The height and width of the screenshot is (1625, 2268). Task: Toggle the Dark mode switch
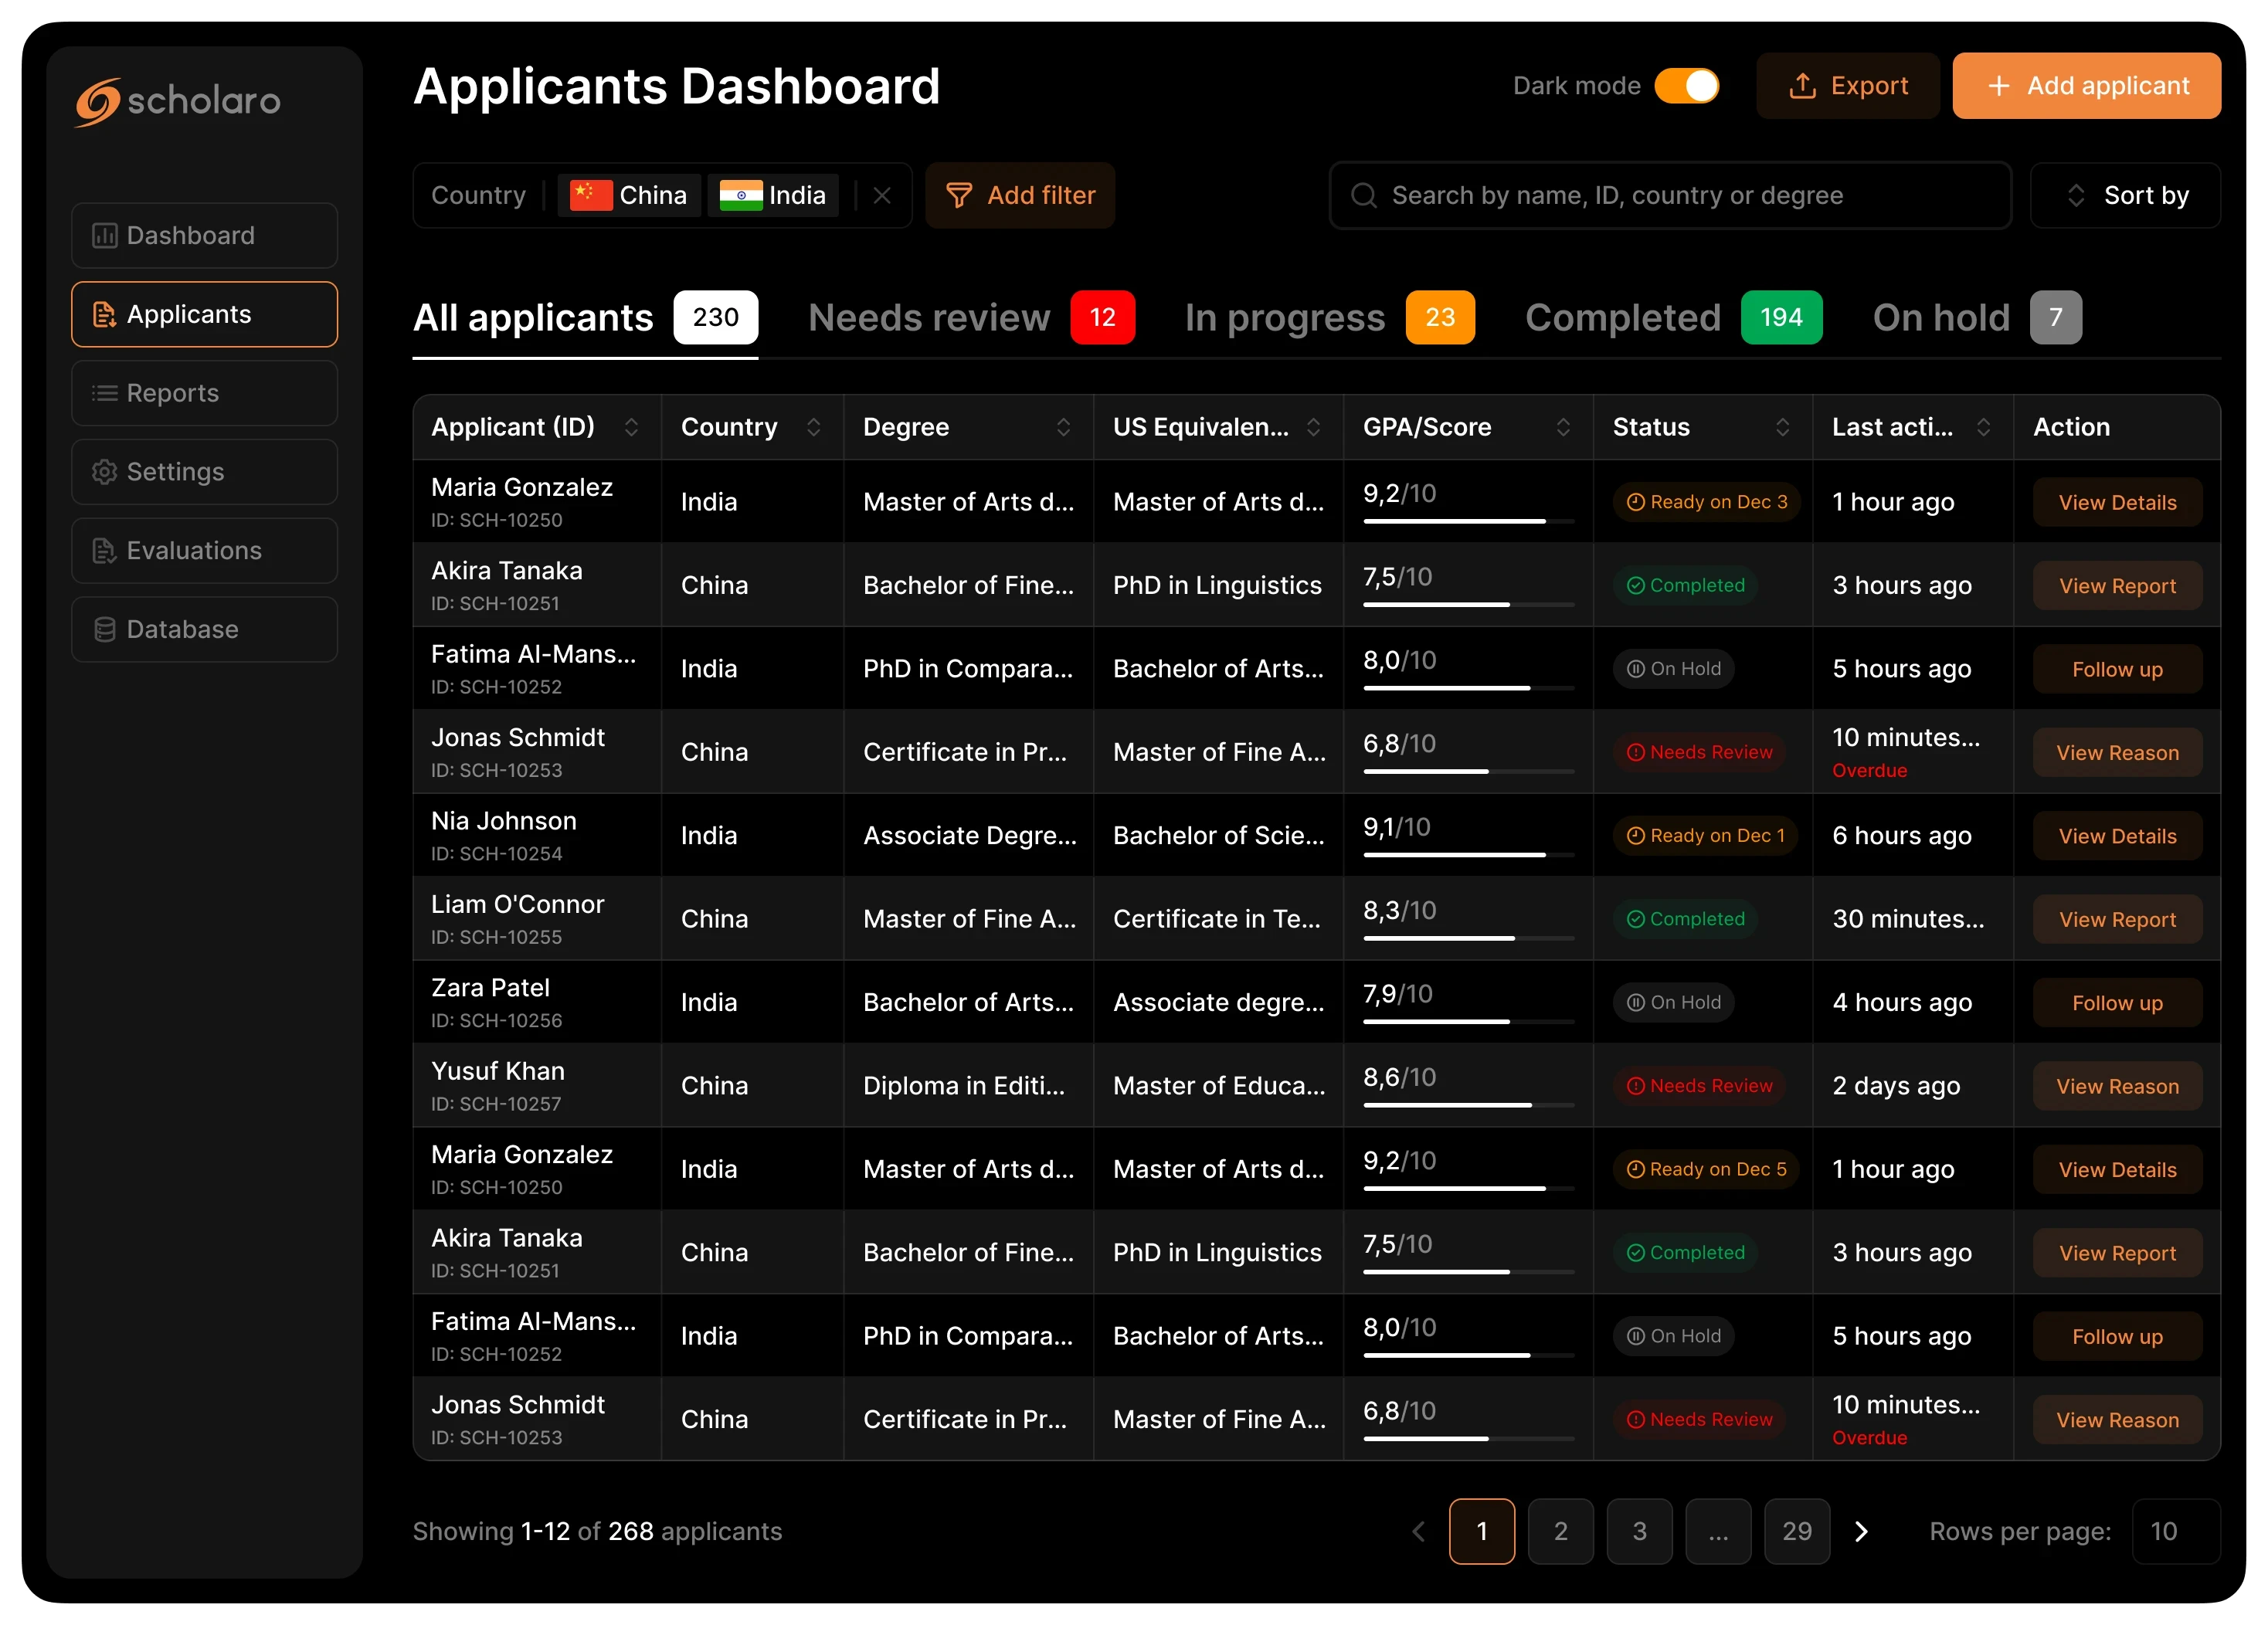click(1686, 86)
